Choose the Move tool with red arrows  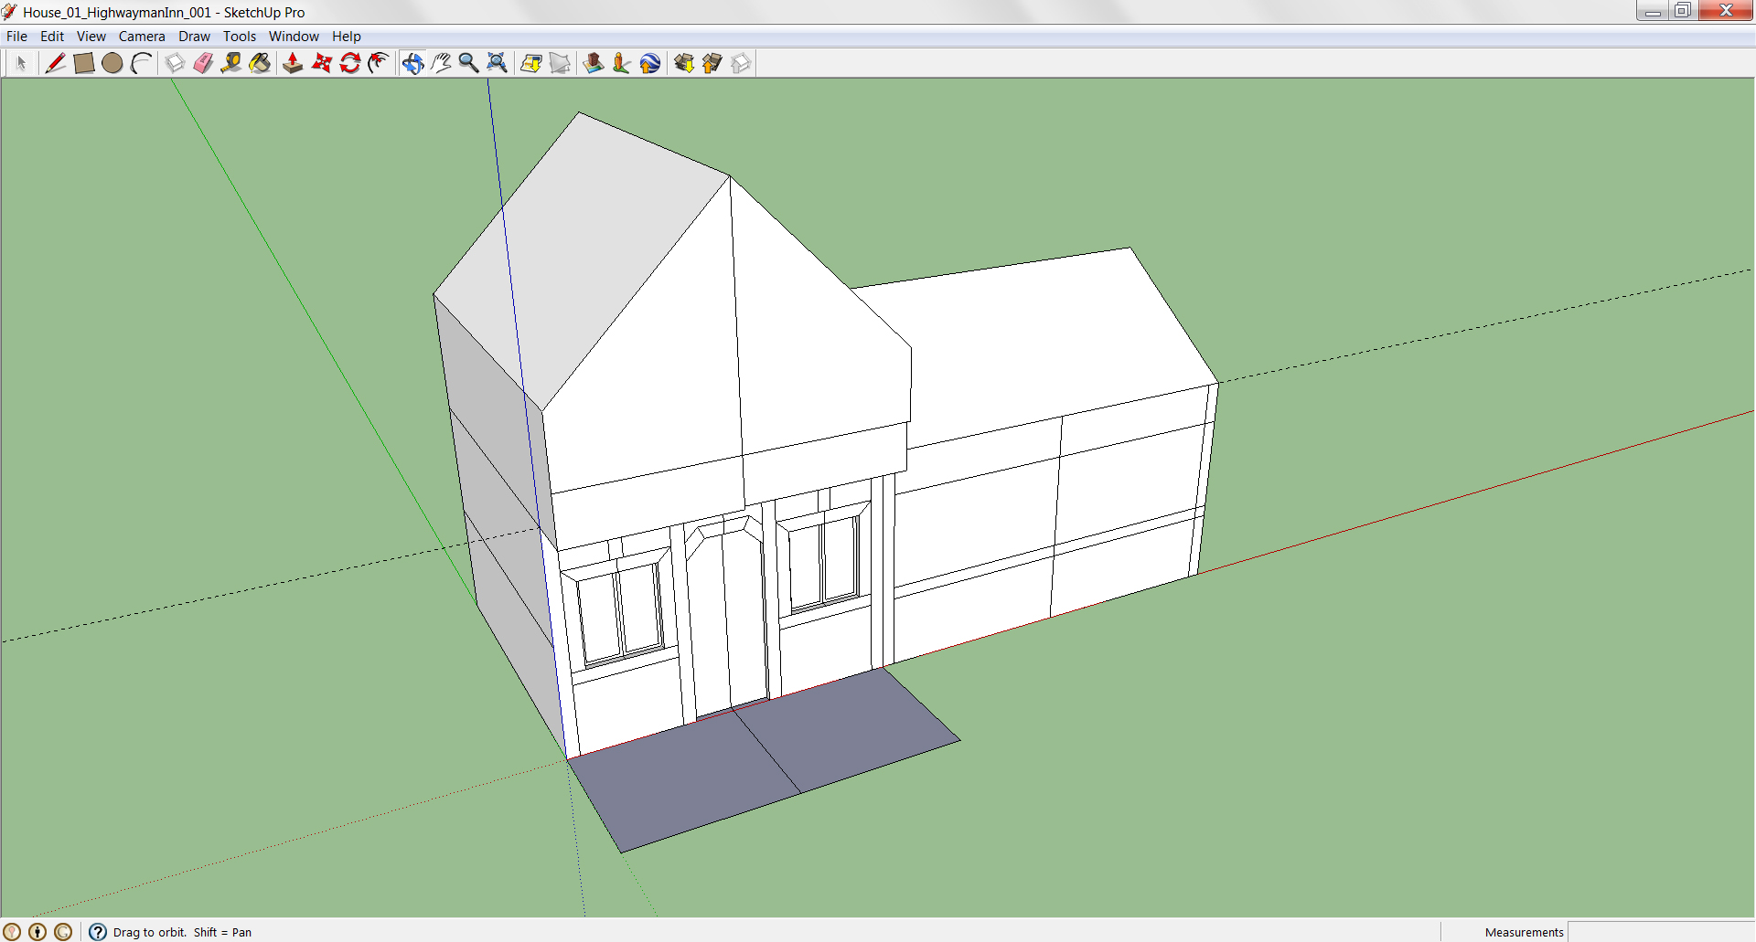click(x=322, y=63)
